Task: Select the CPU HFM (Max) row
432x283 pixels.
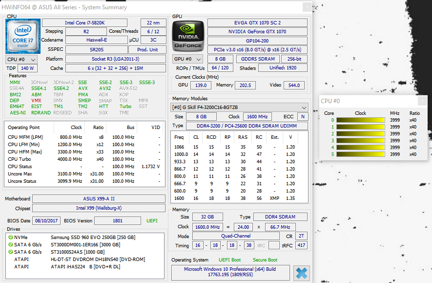Action: pyautogui.click(x=84, y=152)
